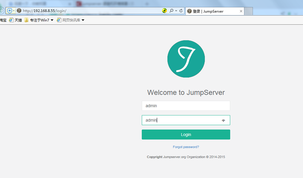
Task: Click the favicon on the JumpServer tab
Action: point(189,11)
